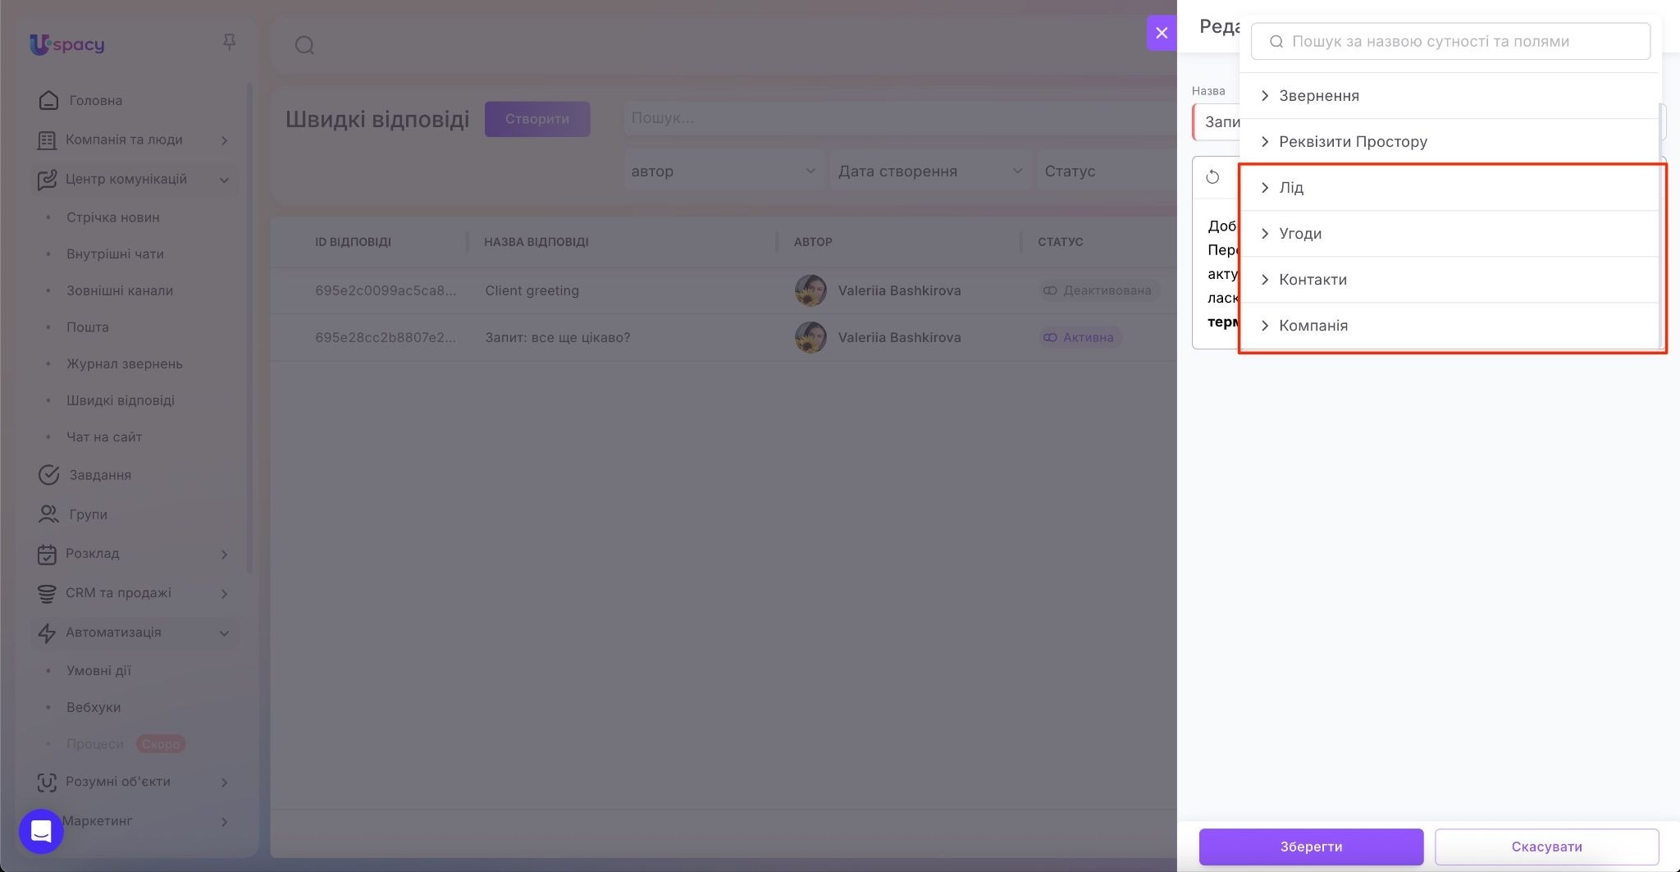Click the undo arrow icon in editor
Viewport: 1680px width, 872px height.
point(1212,177)
